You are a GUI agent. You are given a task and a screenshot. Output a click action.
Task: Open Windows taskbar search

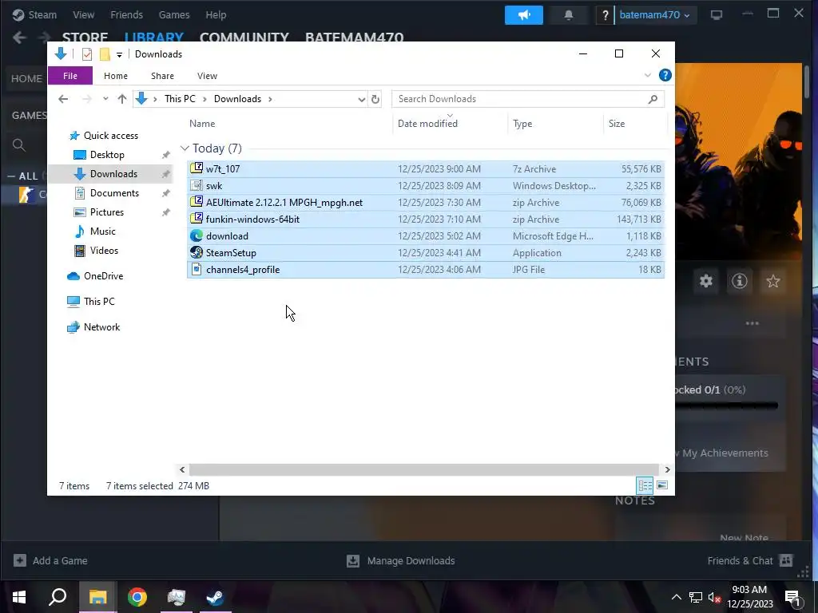pos(58,597)
